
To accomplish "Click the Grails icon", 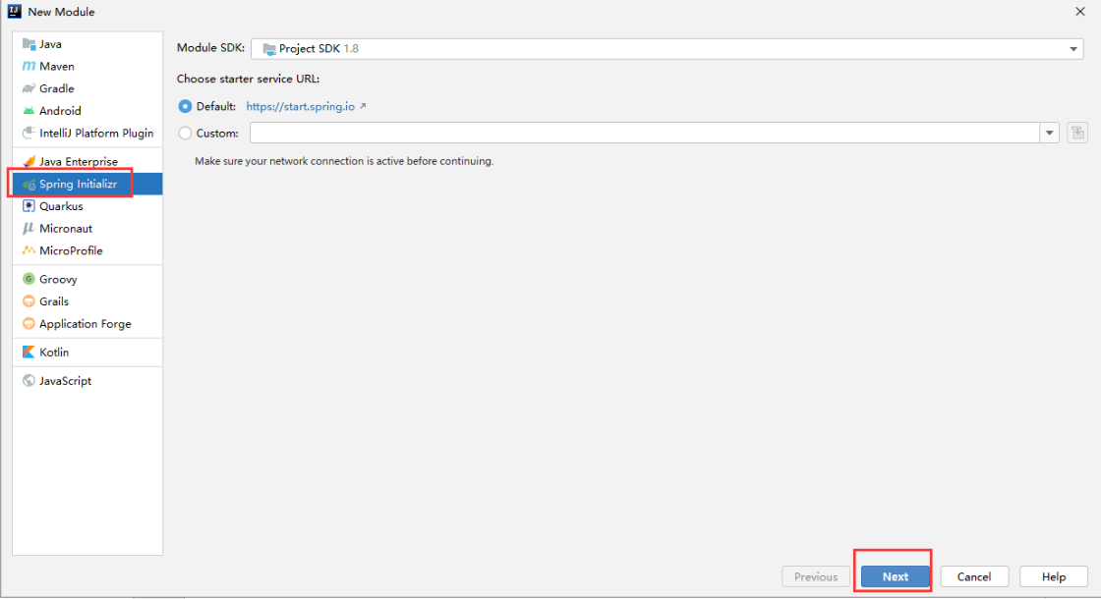I will [x=29, y=301].
